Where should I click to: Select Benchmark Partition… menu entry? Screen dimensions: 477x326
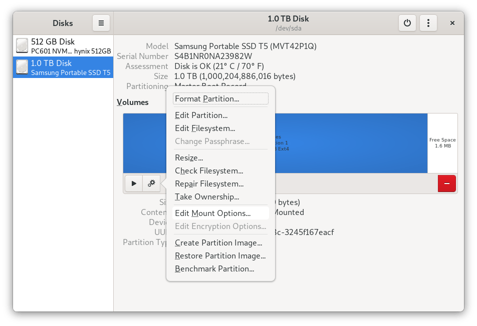(x=220, y=269)
